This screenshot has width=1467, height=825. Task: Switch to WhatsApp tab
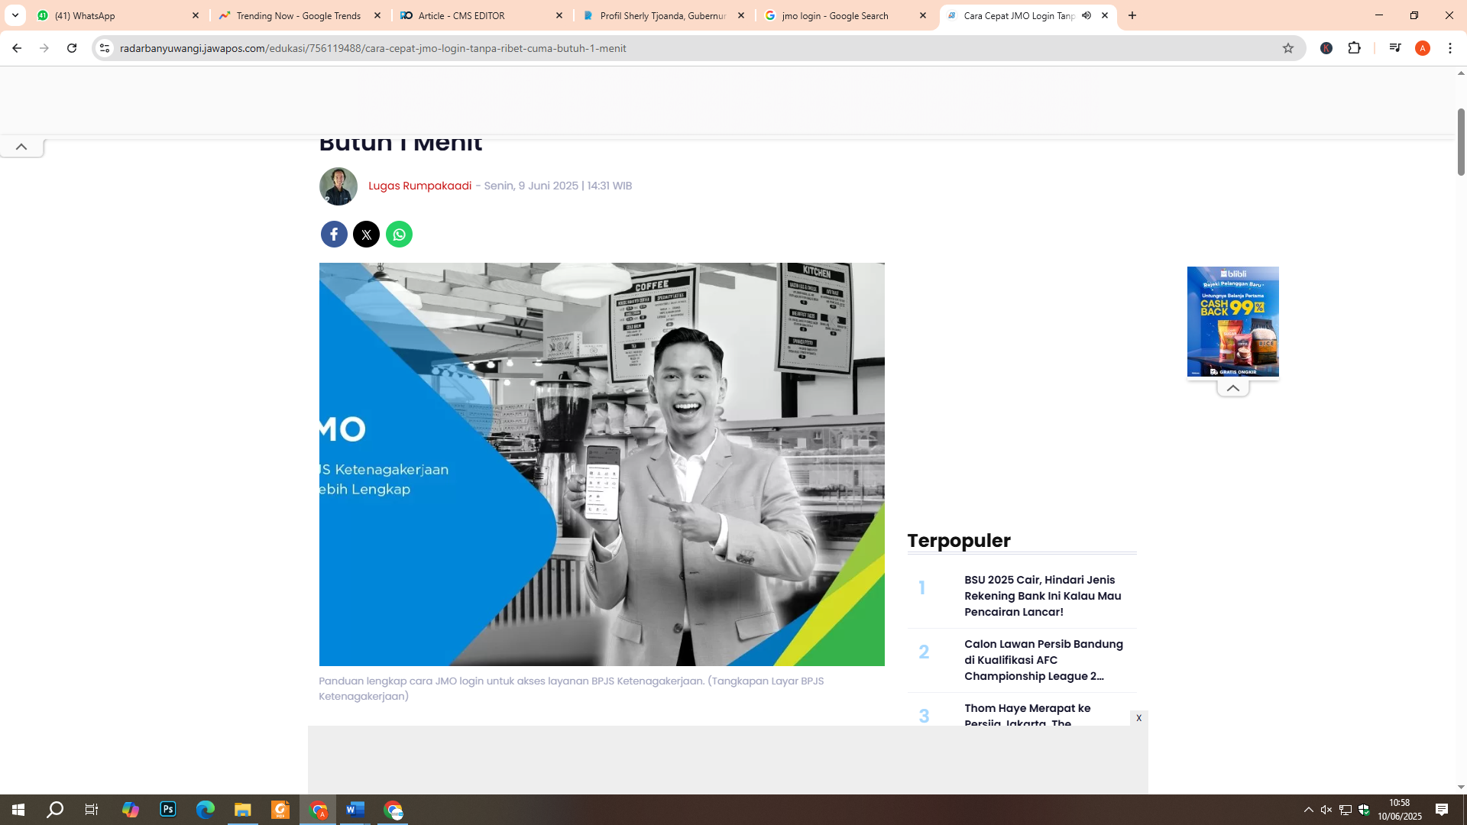click(118, 15)
